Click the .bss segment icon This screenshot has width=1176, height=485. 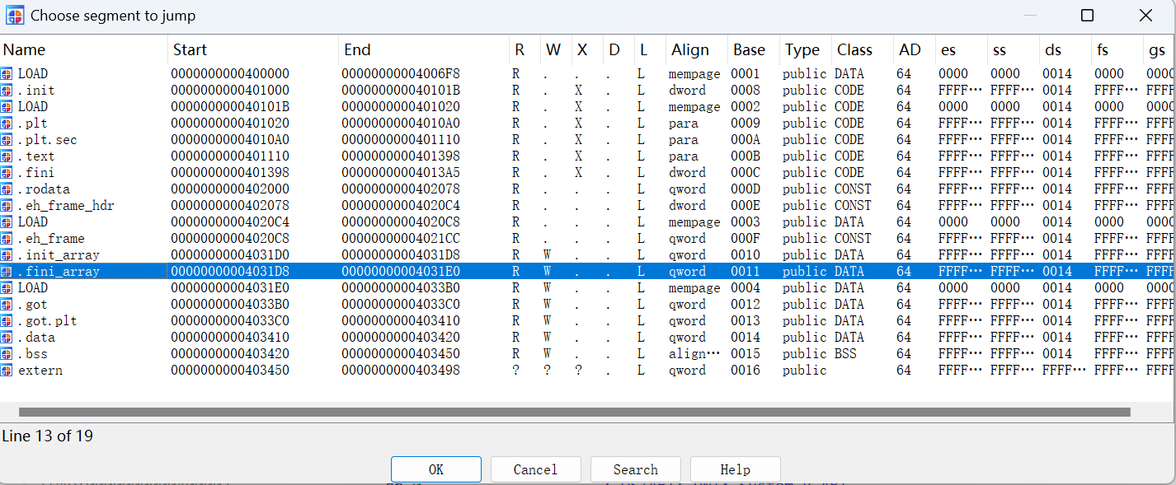(7, 354)
